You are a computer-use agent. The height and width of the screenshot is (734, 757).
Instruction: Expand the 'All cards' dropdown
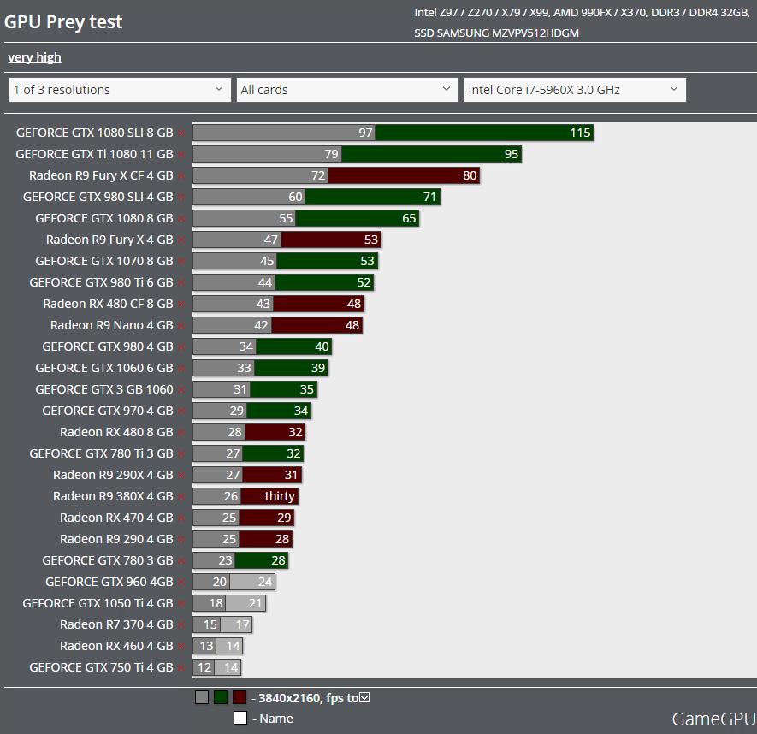pos(347,90)
